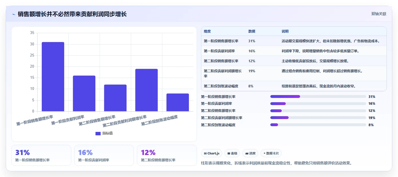Click the 数据卡片 tag chip
This screenshot has width=398, height=177.
tap(271, 153)
